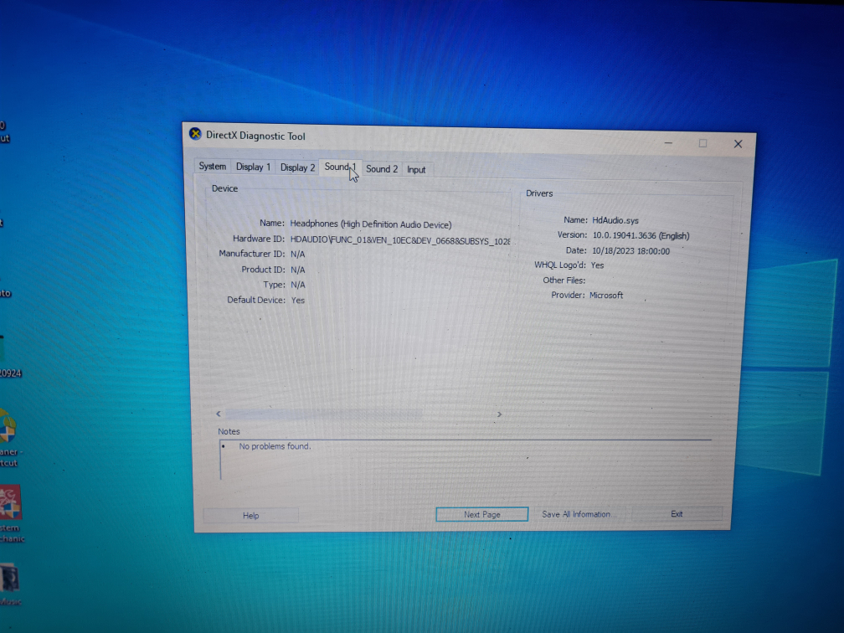
Task: Close the DirectX Diagnostic Tool window
Action: [x=738, y=144]
